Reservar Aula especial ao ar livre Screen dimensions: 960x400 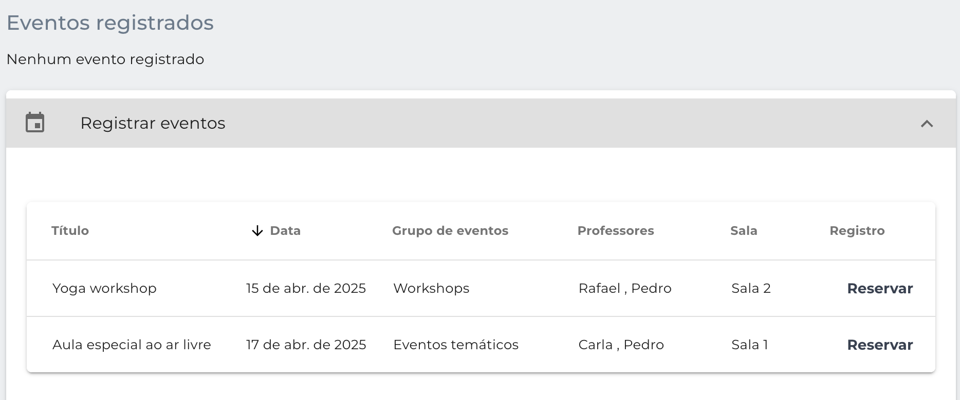coord(880,345)
